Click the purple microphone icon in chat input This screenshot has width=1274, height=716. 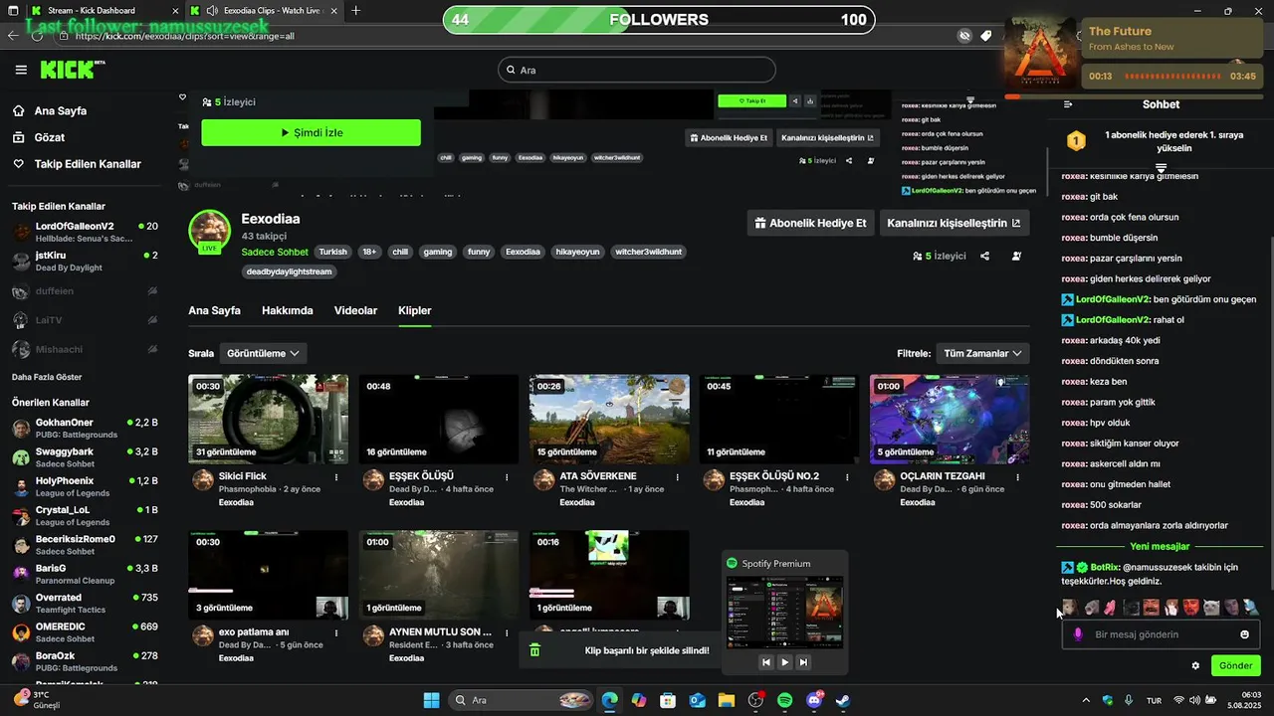pyautogui.click(x=1078, y=634)
